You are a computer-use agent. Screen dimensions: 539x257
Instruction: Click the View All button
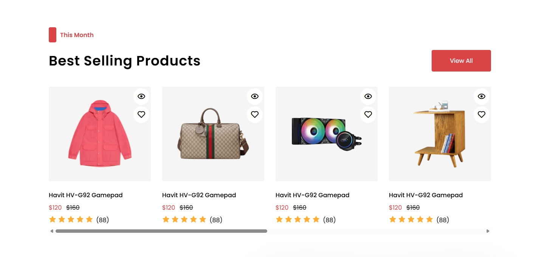click(461, 61)
